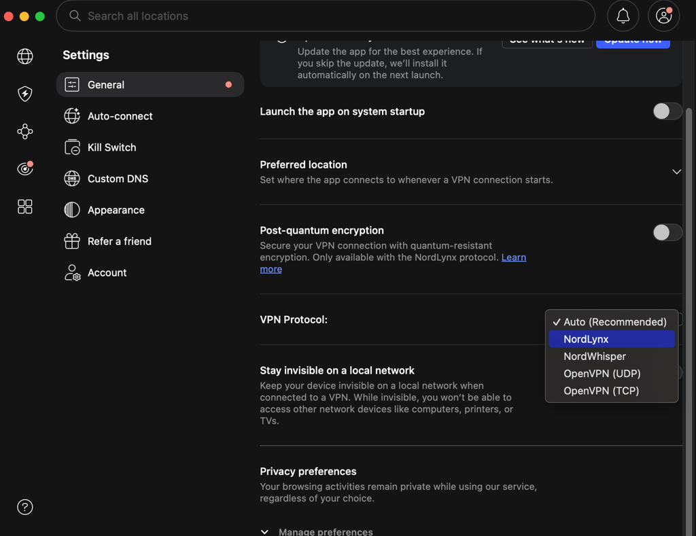Click the Account person-gear icon
696x536 pixels.
72,272
